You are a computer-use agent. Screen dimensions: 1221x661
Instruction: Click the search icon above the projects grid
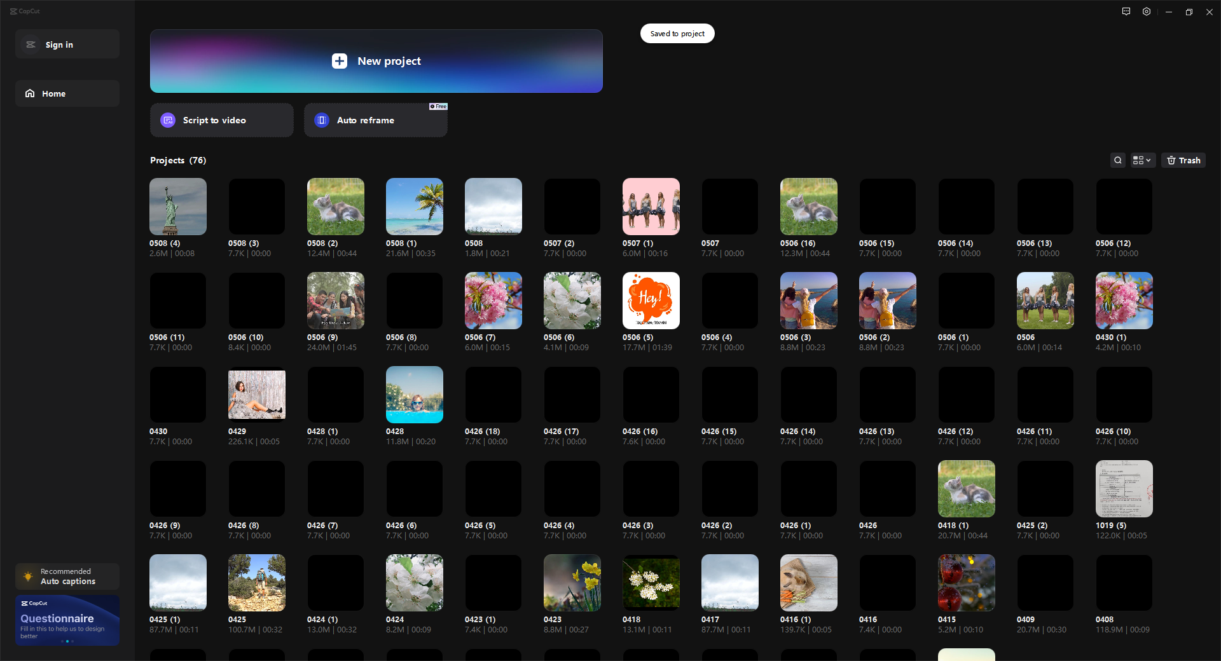1118,160
